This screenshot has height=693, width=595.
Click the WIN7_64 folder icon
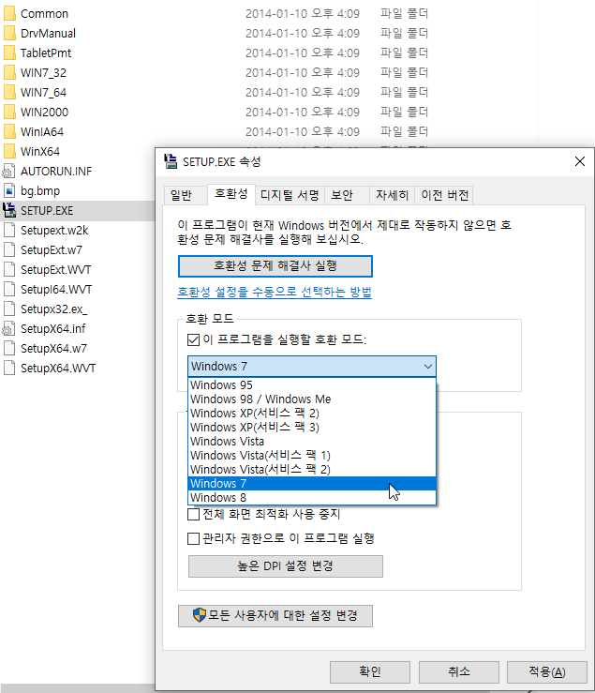(x=9, y=93)
